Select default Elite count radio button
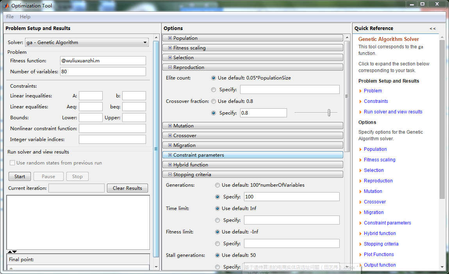The width and height of the screenshot is (449, 274). (x=214, y=78)
